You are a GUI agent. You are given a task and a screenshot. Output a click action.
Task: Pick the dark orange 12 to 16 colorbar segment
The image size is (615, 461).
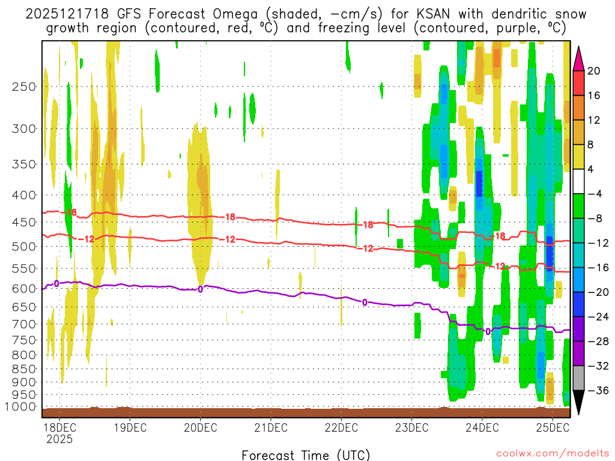[x=578, y=108]
